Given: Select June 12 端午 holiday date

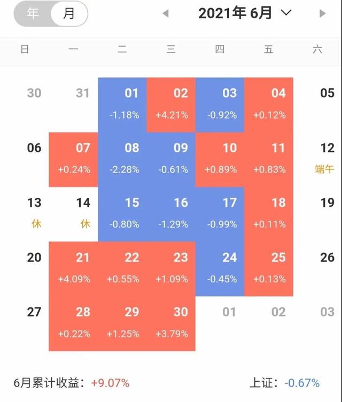Looking at the screenshot, I should [327, 158].
